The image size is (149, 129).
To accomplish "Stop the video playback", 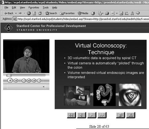I will point(16,81).
